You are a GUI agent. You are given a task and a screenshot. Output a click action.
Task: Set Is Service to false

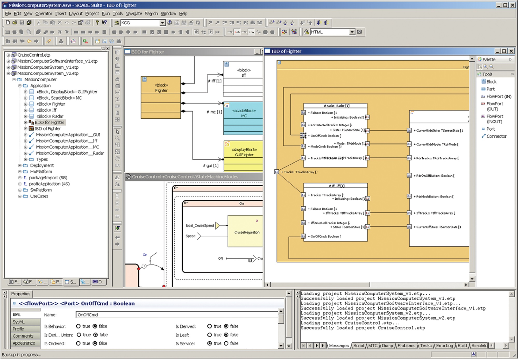point(226,343)
